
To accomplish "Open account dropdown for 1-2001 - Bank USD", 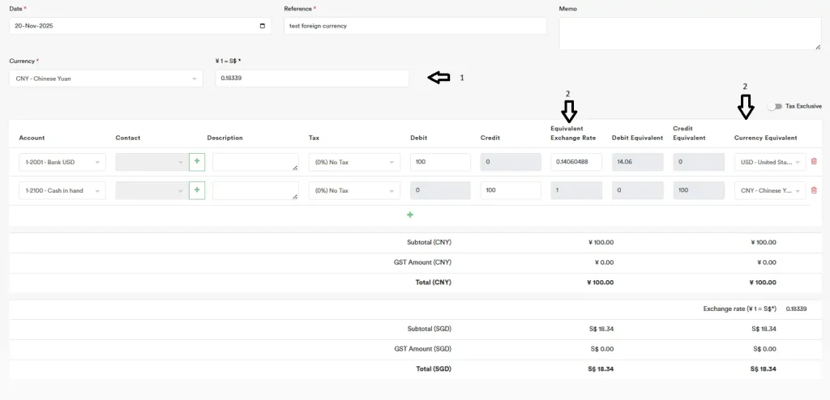I will 62,162.
